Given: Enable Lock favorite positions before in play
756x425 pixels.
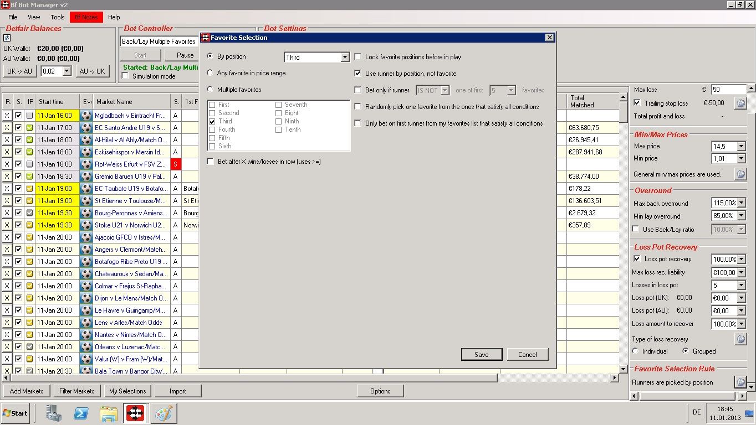Looking at the screenshot, I should [358, 57].
